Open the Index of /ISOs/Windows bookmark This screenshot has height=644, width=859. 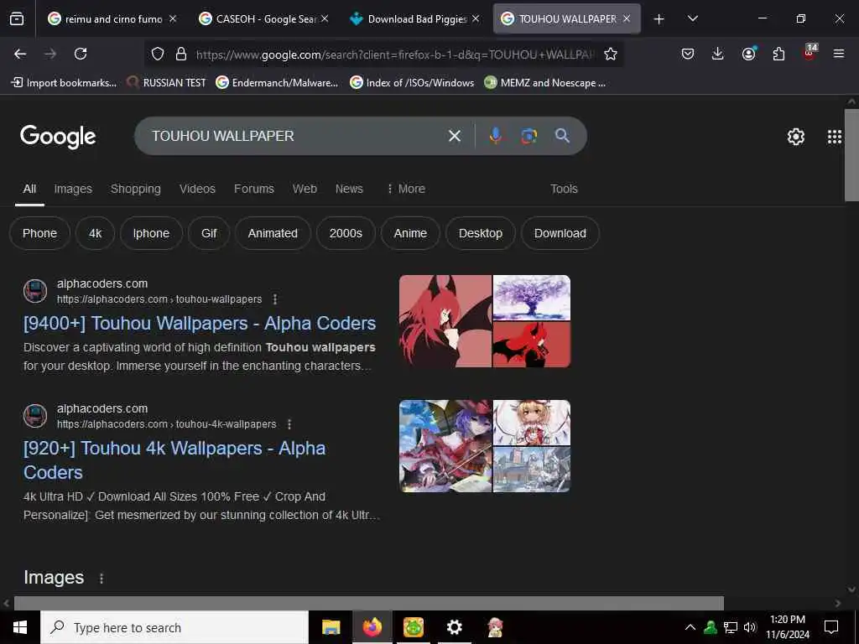pos(412,83)
